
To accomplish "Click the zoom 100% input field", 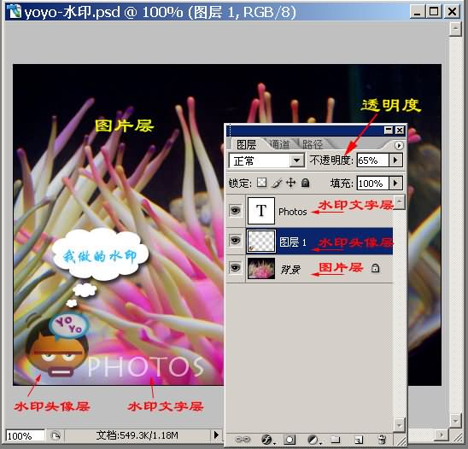I will (26, 436).
